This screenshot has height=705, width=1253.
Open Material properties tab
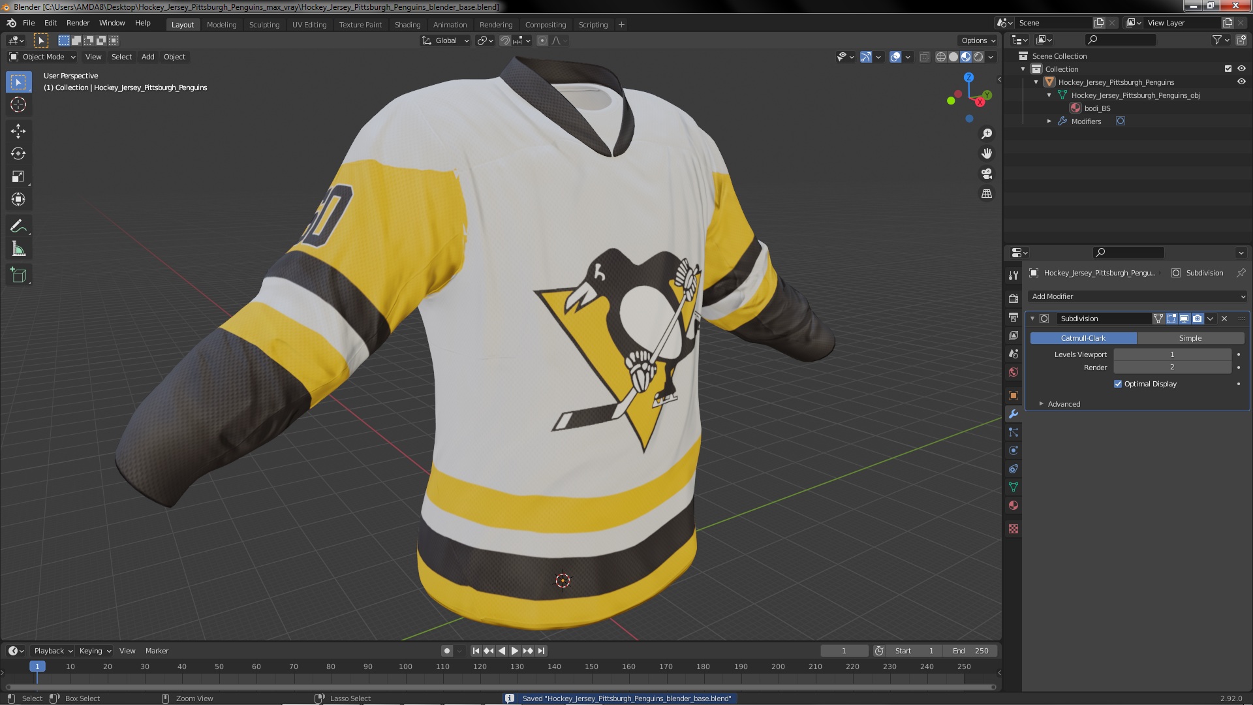[x=1013, y=505]
